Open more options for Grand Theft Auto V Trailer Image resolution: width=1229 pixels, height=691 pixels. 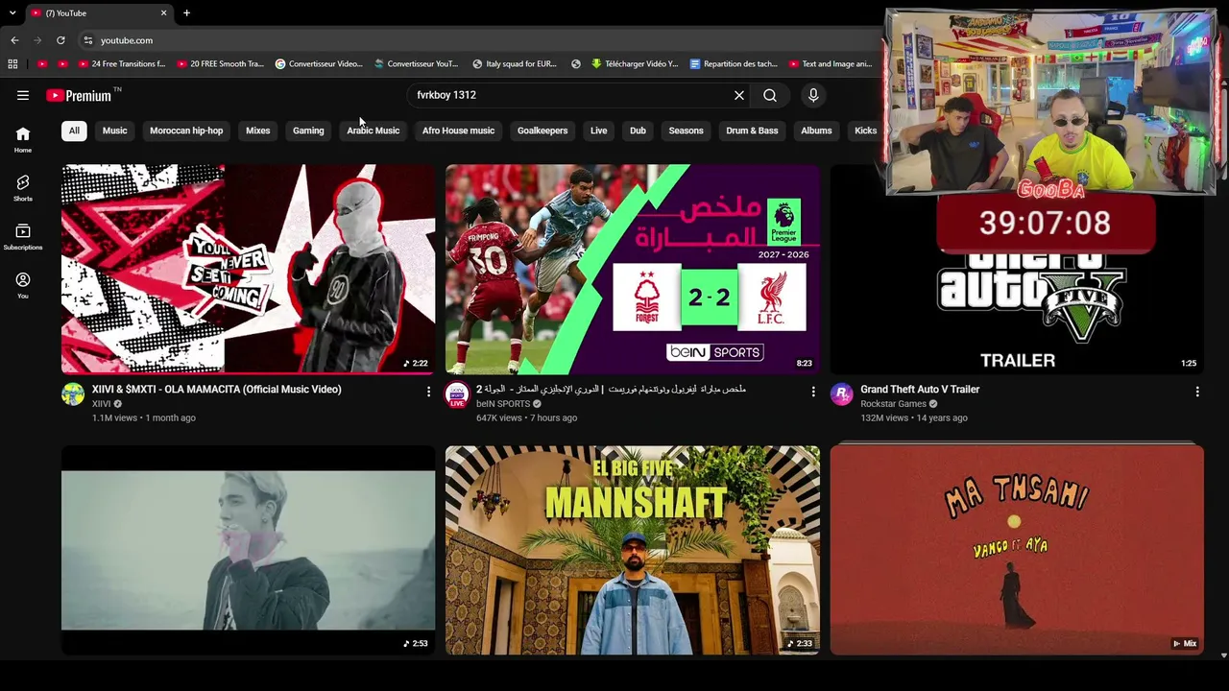tap(1197, 392)
